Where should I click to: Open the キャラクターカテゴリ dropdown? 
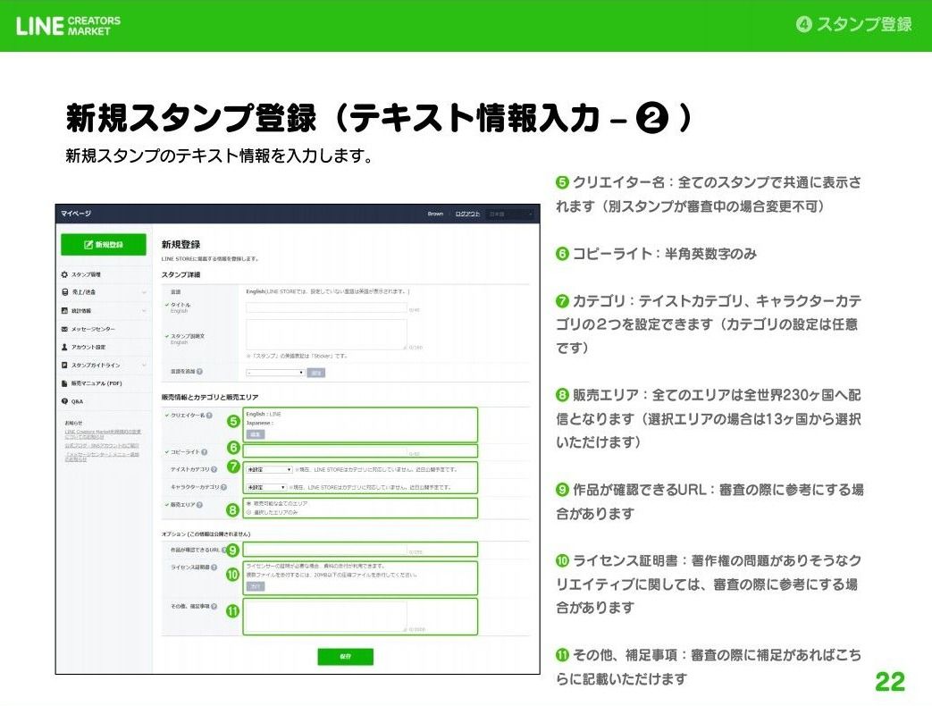point(267,487)
